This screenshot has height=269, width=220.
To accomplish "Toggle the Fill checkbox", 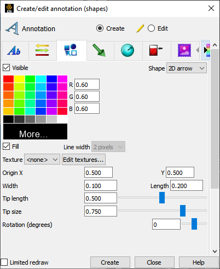I will pyautogui.click(x=7, y=147).
